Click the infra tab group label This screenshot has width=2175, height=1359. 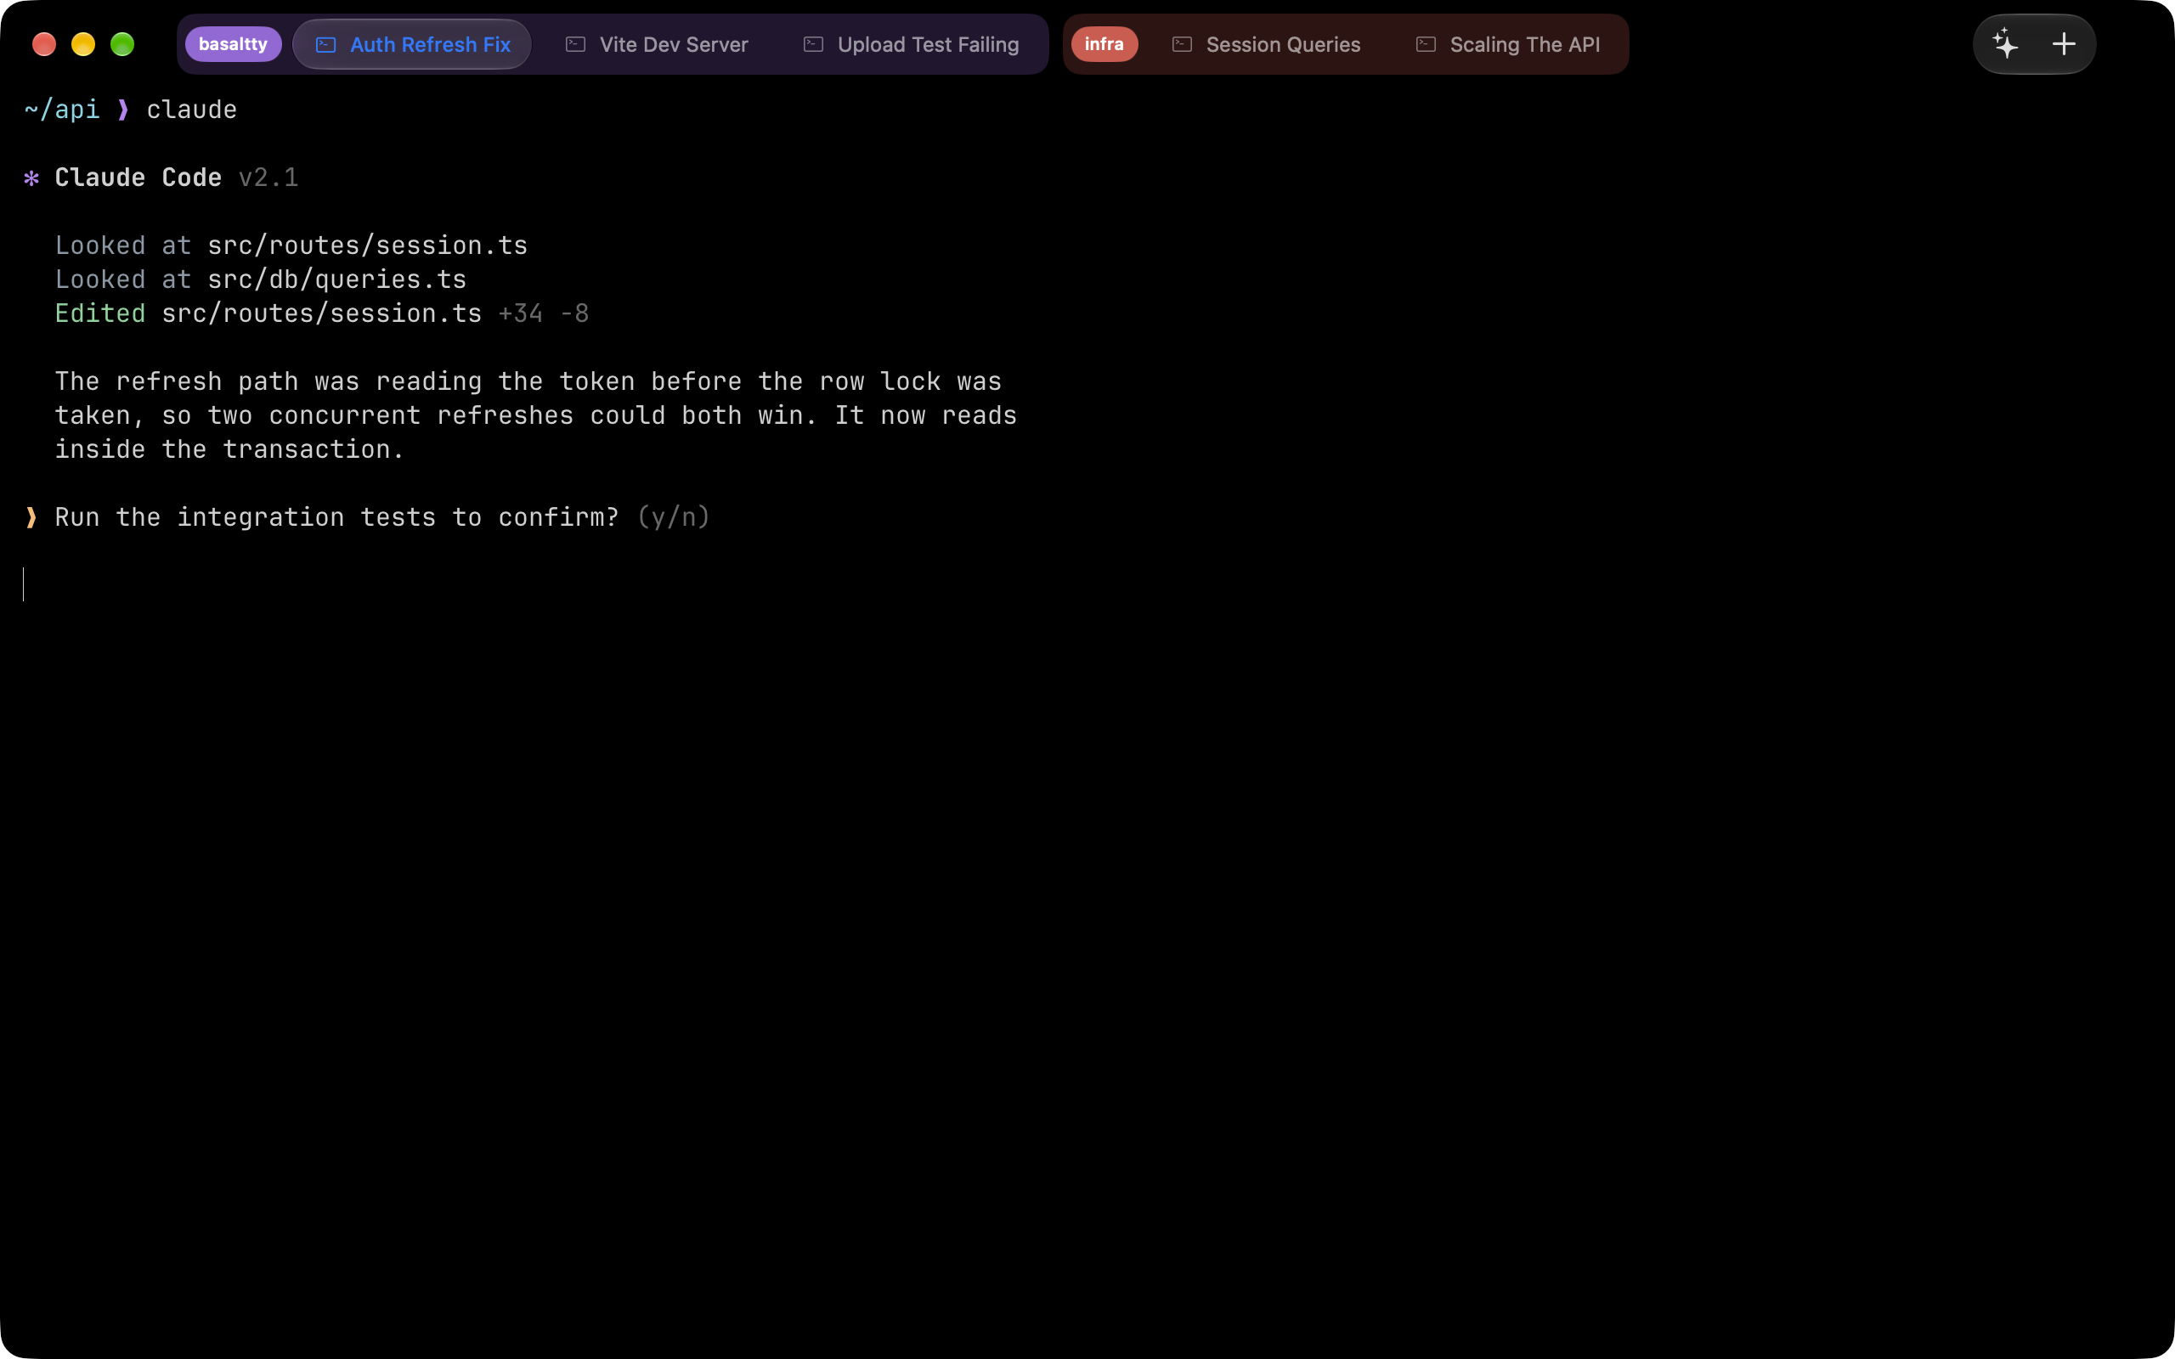pos(1104,44)
